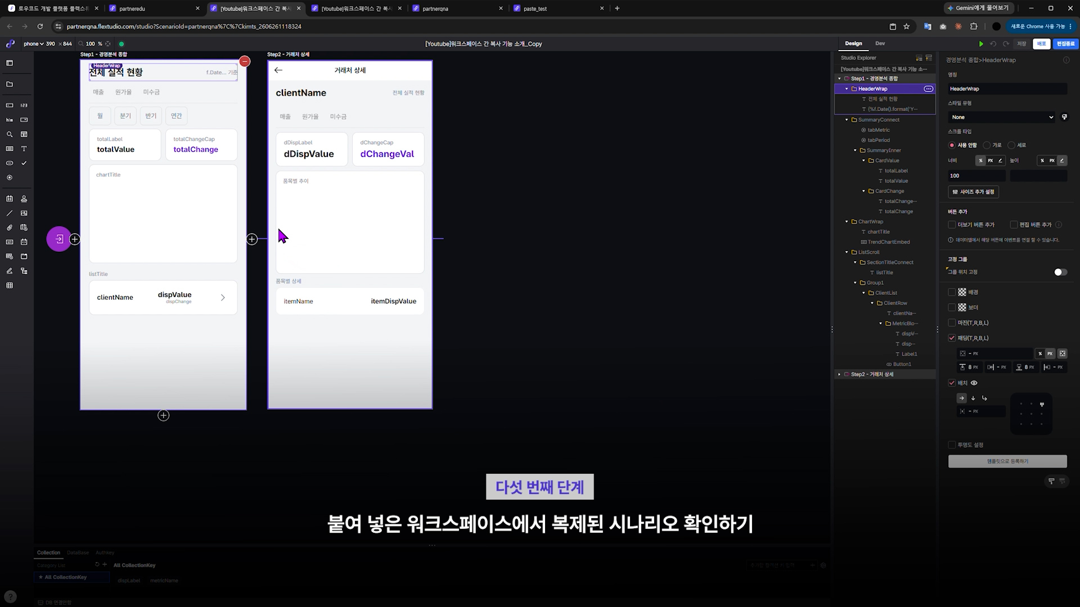Open the partneredu browser tab
The width and height of the screenshot is (1080, 607).
pyautogui.click(x=154, y=8)
